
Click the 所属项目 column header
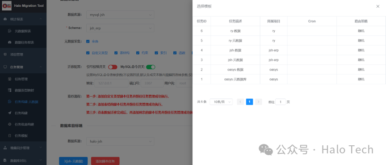(x=273, y=21)
